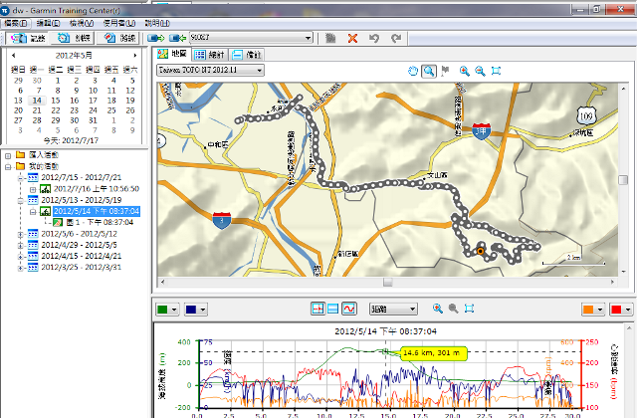
Task: Go to previous month in calendar
Action: coord(13,56)
